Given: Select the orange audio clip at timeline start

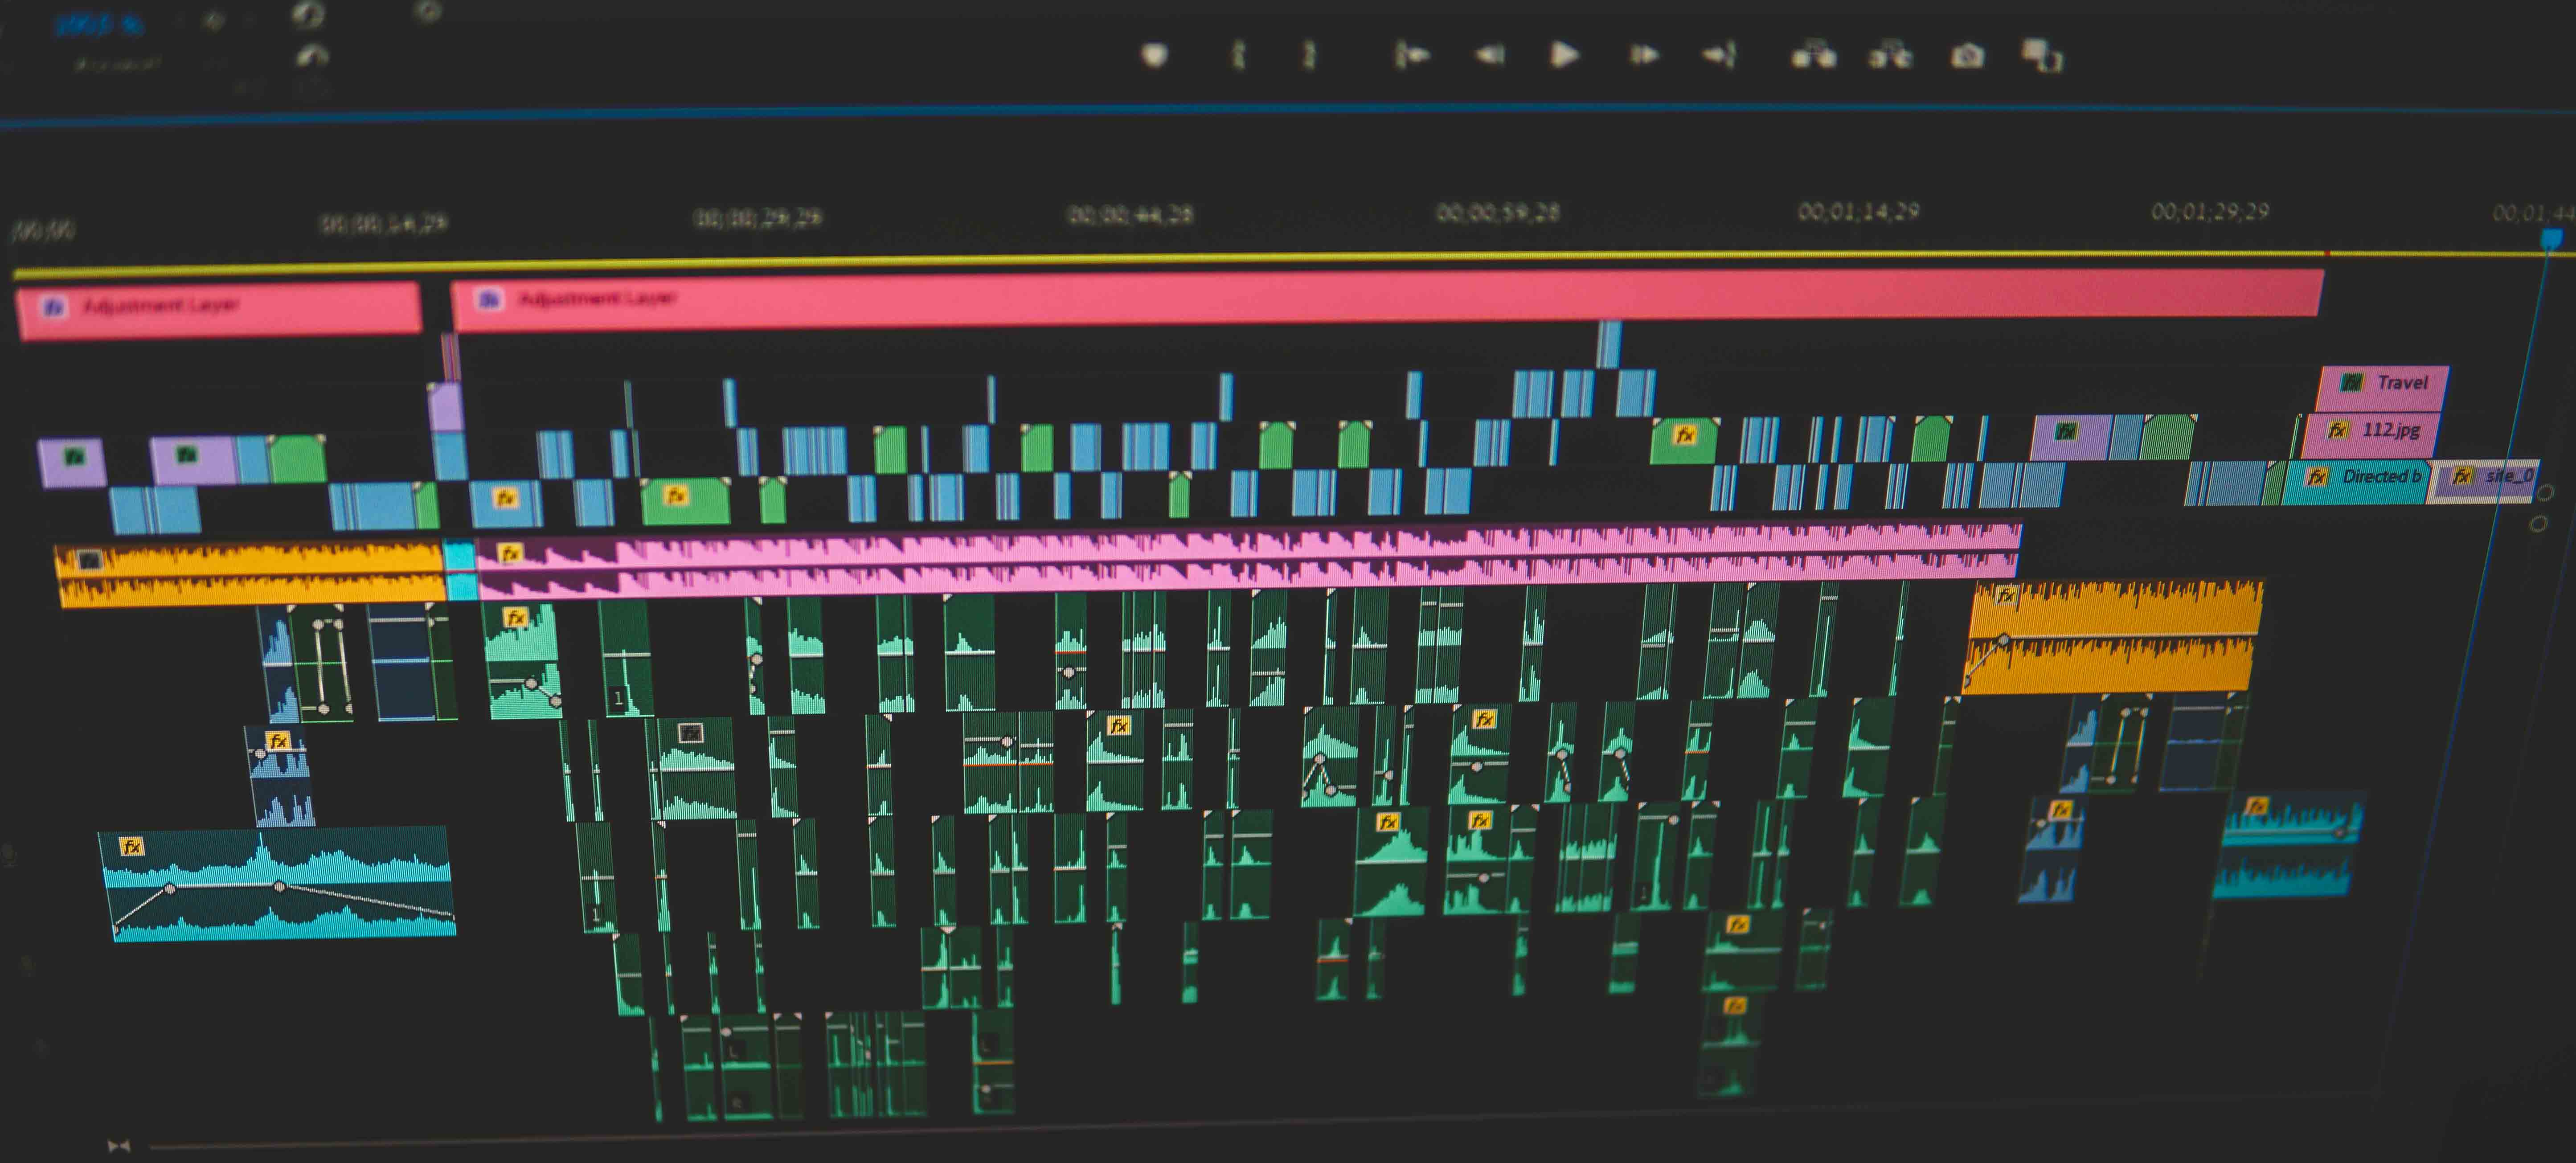Looking at the screenshot, I should click(250, 575).
